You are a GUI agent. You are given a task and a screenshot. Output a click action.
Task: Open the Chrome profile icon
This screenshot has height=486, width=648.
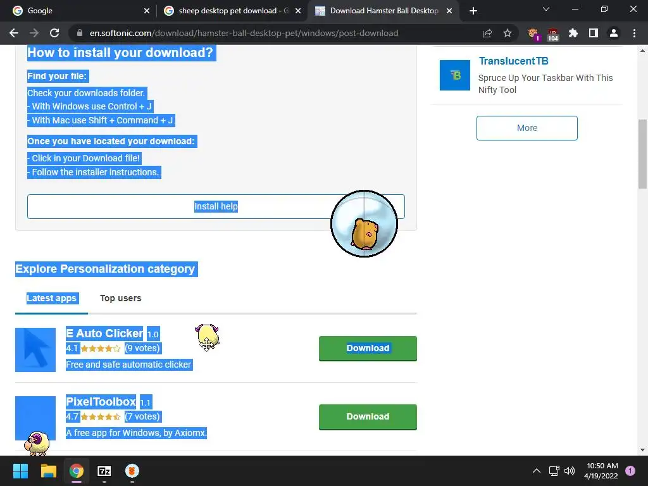(x=614, y=33)
